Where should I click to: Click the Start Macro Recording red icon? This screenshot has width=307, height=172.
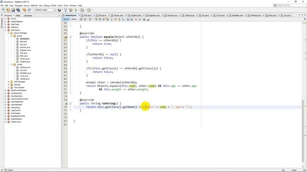pyautogui.click(x=136, y=19)
